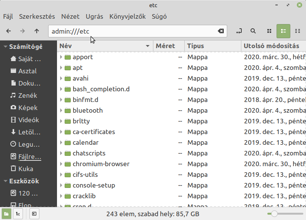Switch to list view
Viewport: 306px width, 220px height.
[283, 31]
